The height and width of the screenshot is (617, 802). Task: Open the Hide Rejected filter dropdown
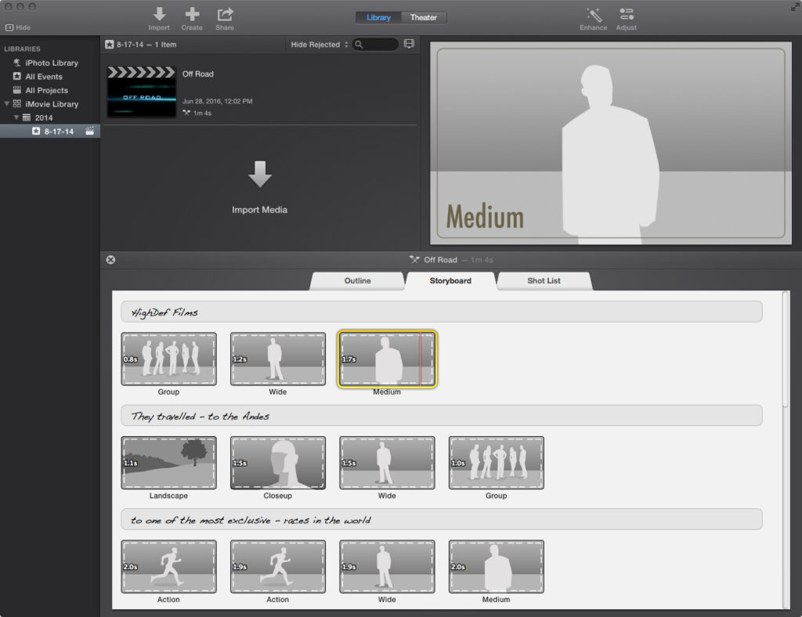click(x=320, y=45)
